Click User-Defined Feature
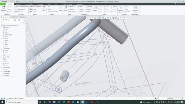The width and height of the screenshot is (185, 104). 21,7
